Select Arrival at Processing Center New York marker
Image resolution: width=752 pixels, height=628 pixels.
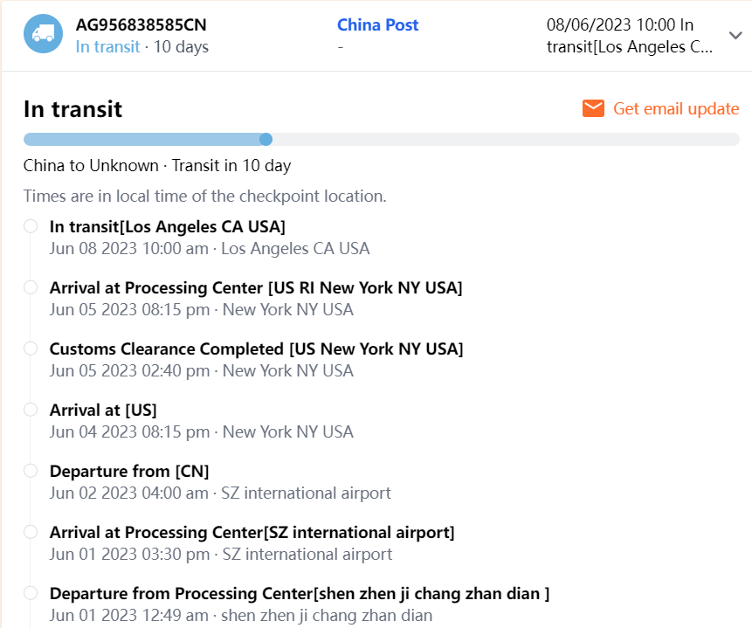(x=31, y=287)
